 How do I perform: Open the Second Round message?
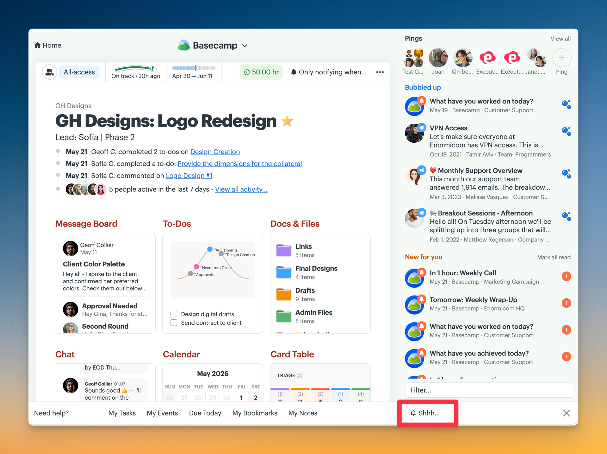(x=105, y=326)
